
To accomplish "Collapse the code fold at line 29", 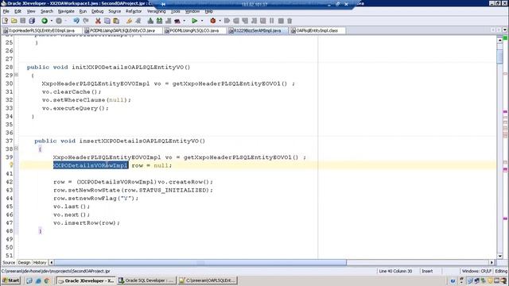I will click(x=16, y=75).
